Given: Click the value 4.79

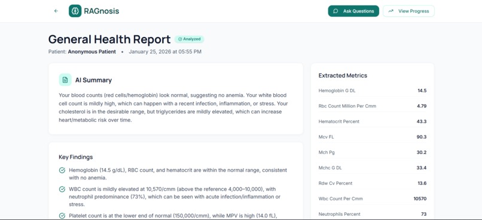Looking at the screenshot, I should (422, 106).
